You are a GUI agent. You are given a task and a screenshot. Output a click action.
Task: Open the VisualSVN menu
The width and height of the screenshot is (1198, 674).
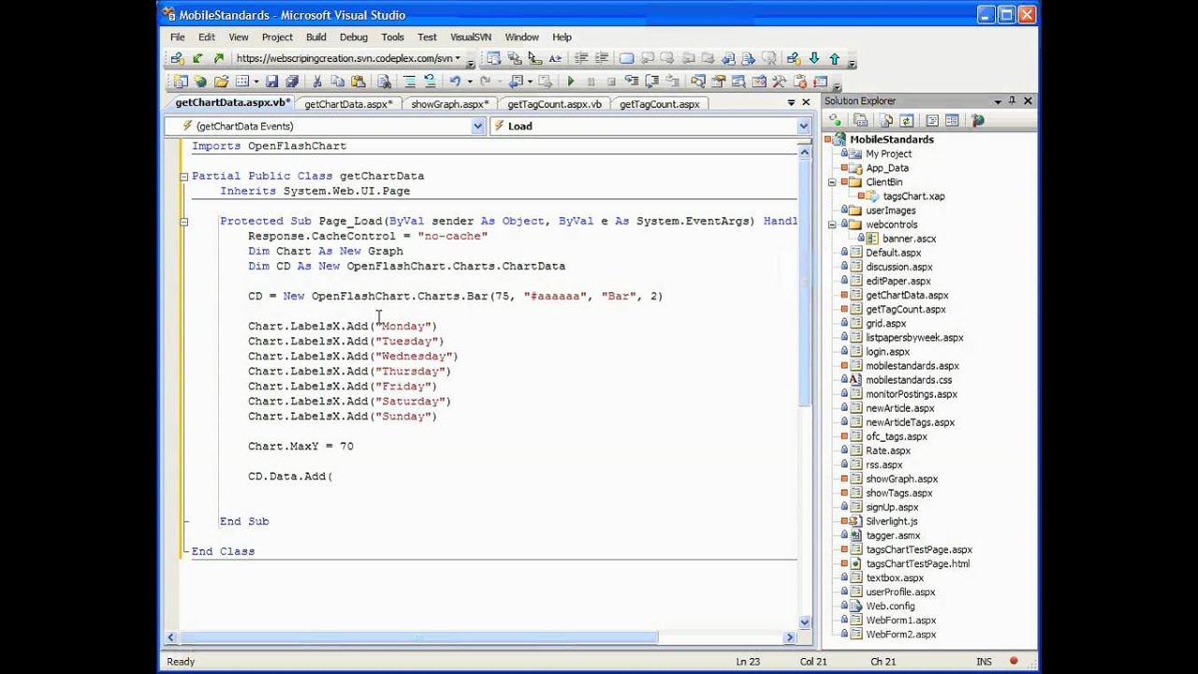[x=471, y=37]
